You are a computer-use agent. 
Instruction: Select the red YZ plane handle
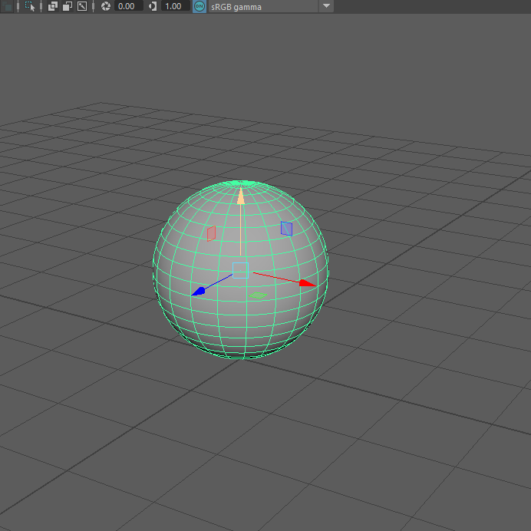211,233
